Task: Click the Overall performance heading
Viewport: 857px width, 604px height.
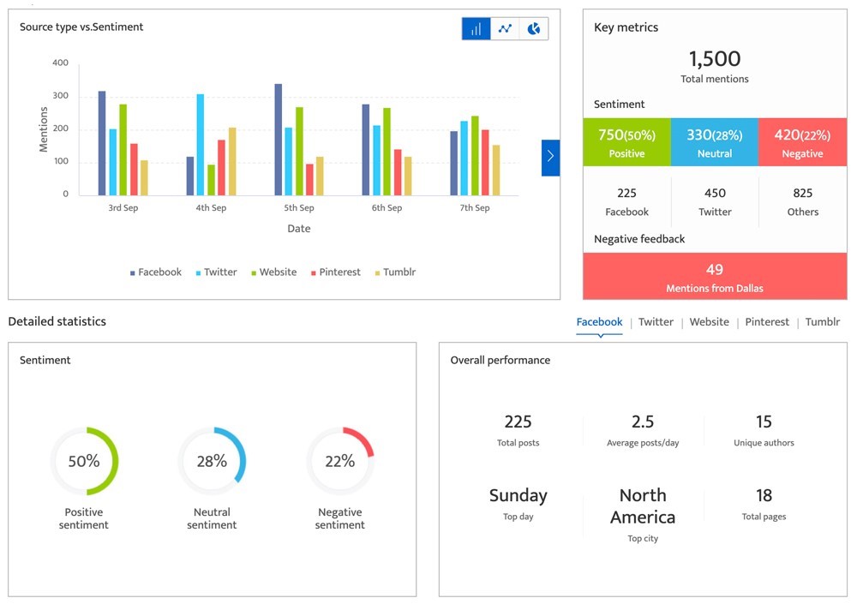Action: pyautogui.click(x=500, y=360)
